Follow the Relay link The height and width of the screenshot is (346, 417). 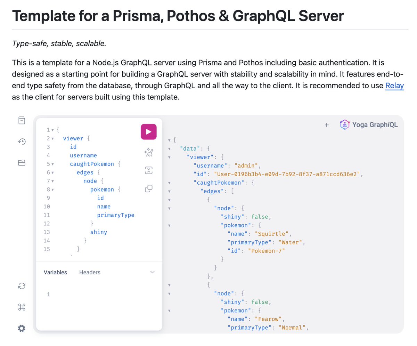(x=394, y=86)
